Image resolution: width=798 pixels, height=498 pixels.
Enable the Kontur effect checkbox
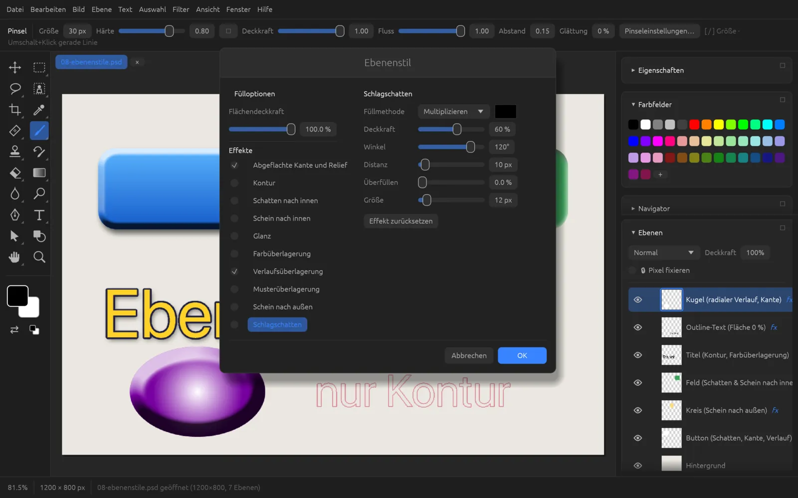click(x=234, y=183)
